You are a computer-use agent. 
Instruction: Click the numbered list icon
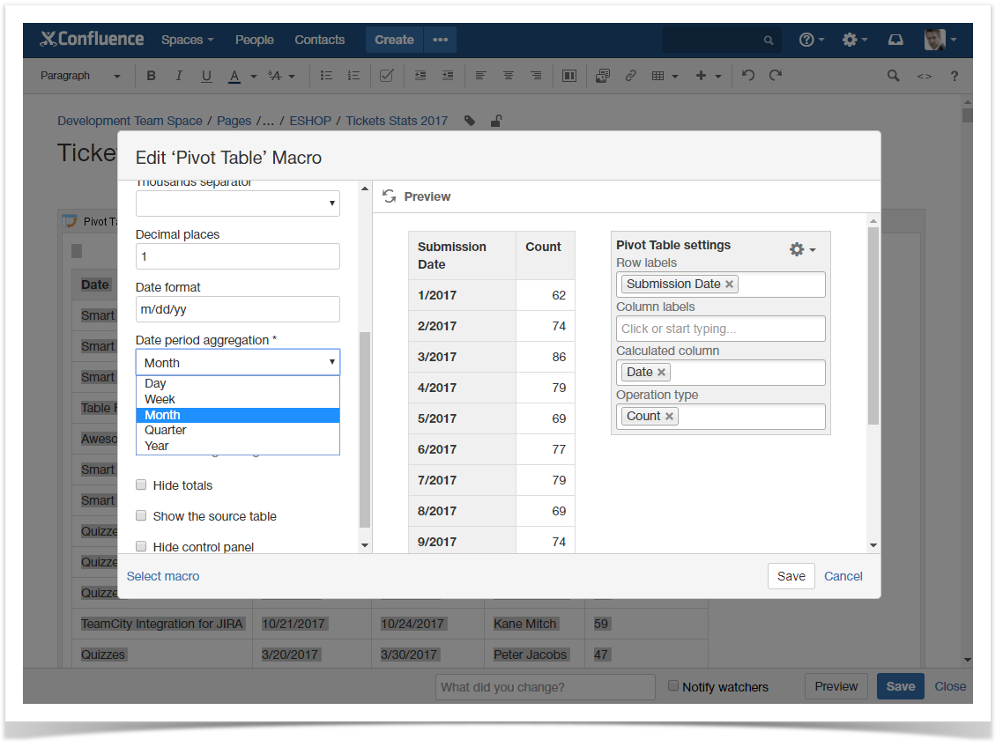(x=353, y=76)
